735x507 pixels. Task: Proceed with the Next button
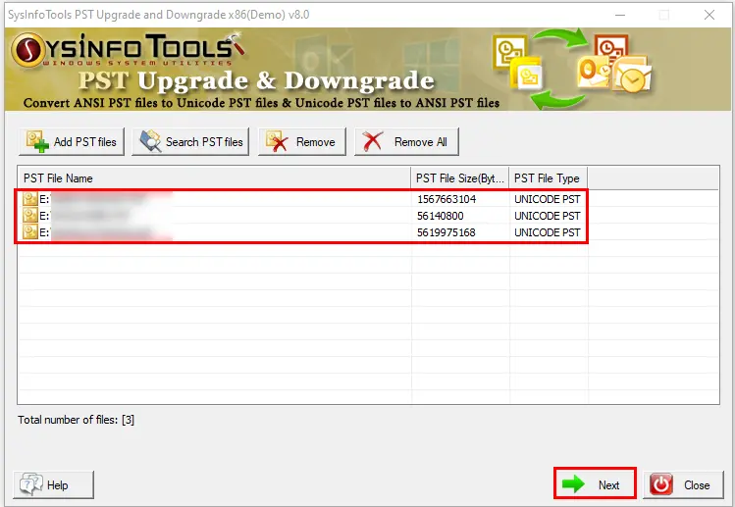pyautogui.click(x=595, y=484)
